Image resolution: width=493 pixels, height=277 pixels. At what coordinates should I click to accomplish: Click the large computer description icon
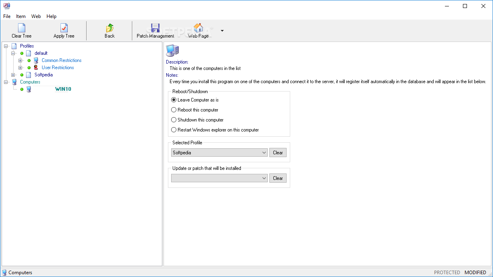172,51
